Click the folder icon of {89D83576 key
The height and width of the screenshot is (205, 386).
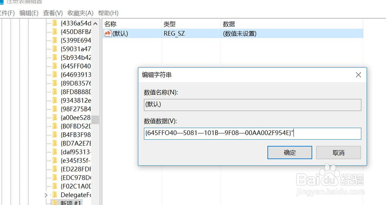pyautogui.click(x=55, y=83)
